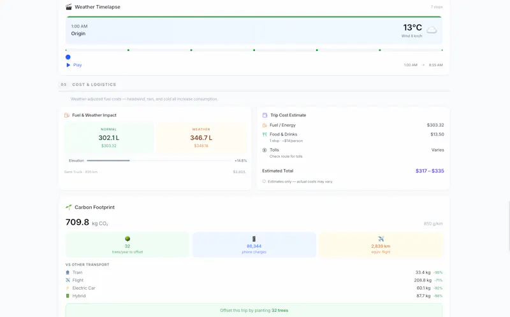The height and width of the screenshot is (317, 510).
Task: Click the fuel pump icon beside Fuel & Weather Impact
Action: [67, 115]
